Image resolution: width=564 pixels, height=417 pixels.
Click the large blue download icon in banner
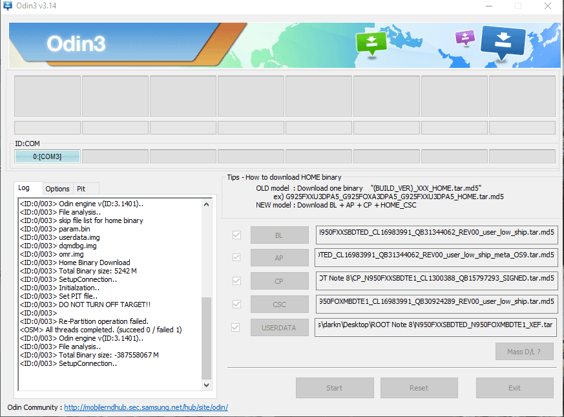(503, 42)
